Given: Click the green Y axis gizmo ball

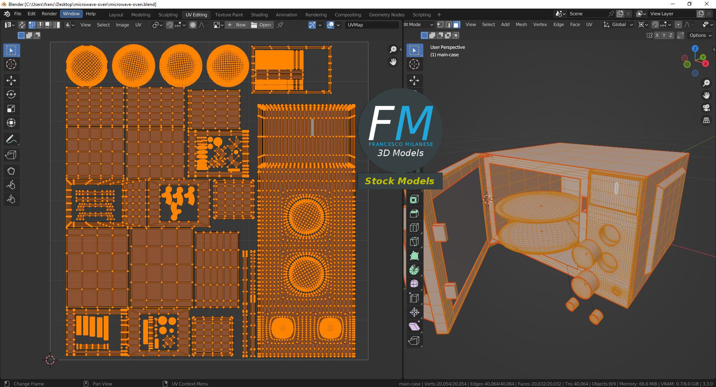Looking at the screenshot, I should [x=703, y=57].
